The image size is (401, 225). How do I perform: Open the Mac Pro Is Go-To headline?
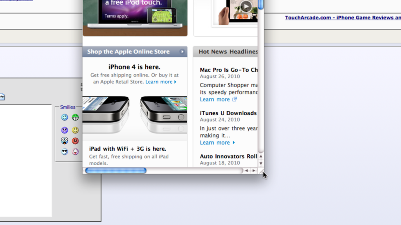click(x=229, y=70)
